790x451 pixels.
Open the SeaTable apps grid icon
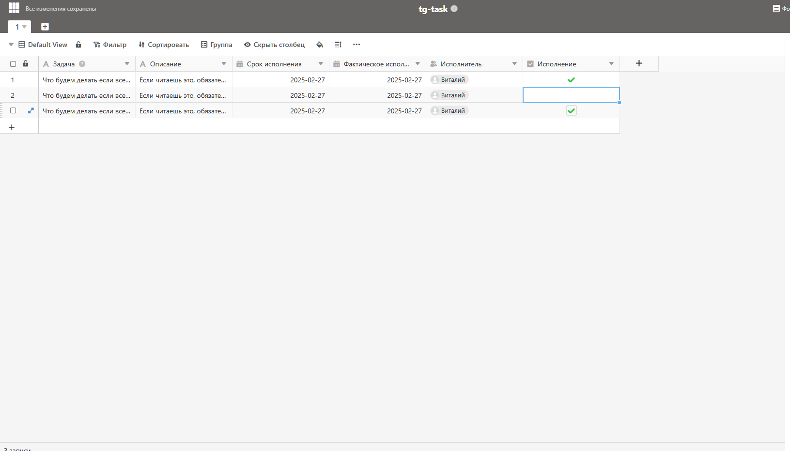click(14, 8)
